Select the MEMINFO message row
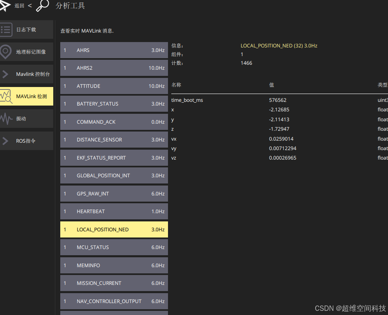Screen dimensions: 388x315 pos(114,265)
